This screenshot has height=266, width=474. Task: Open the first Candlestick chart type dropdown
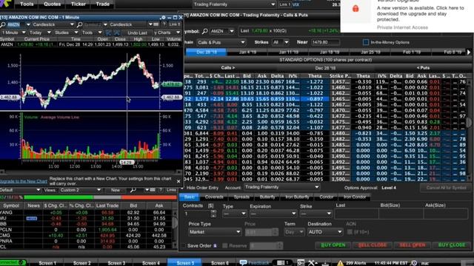pos(53,24)
